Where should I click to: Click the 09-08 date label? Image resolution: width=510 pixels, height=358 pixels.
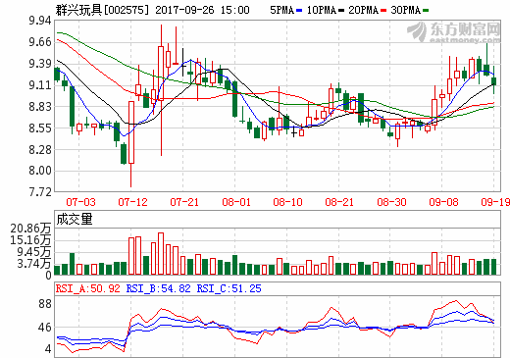point(443,202)
